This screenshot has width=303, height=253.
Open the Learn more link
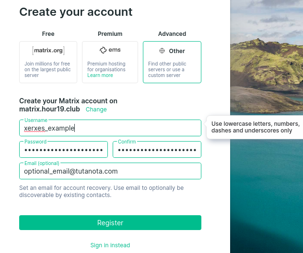point(100,75)
